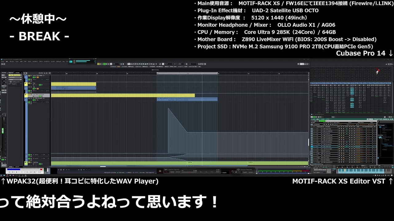
Task: Toggle the yellow global Mute button in toolbar
Action: pos(98,64)
